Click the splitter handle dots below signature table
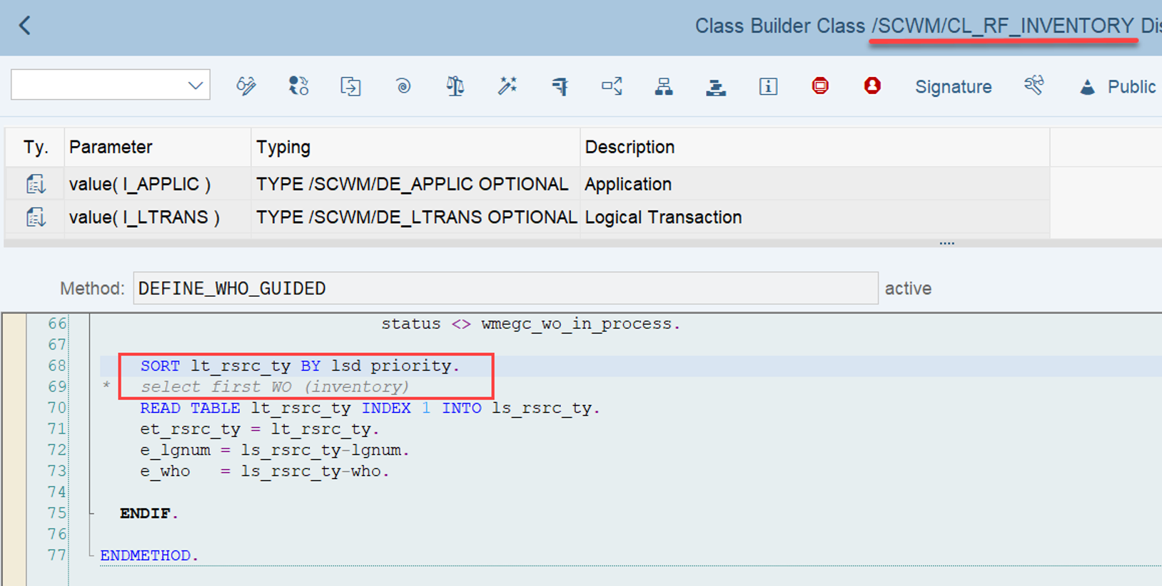Viewport: 1162px width, 586px height. tap(946, 243)
